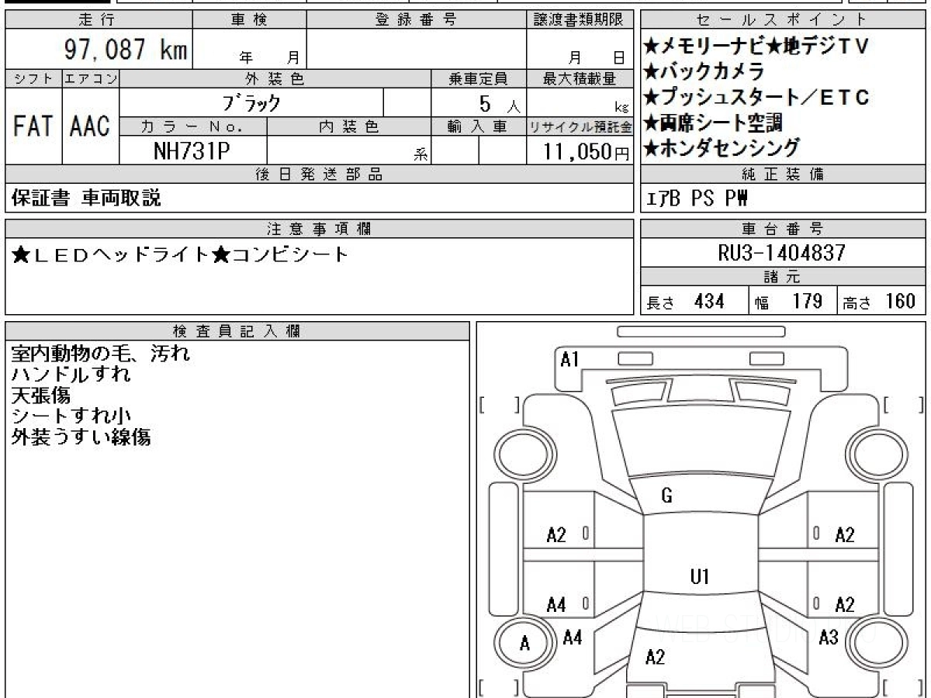
Task: Click the front-right wheel circle in diagram
Action: point(877,453)
